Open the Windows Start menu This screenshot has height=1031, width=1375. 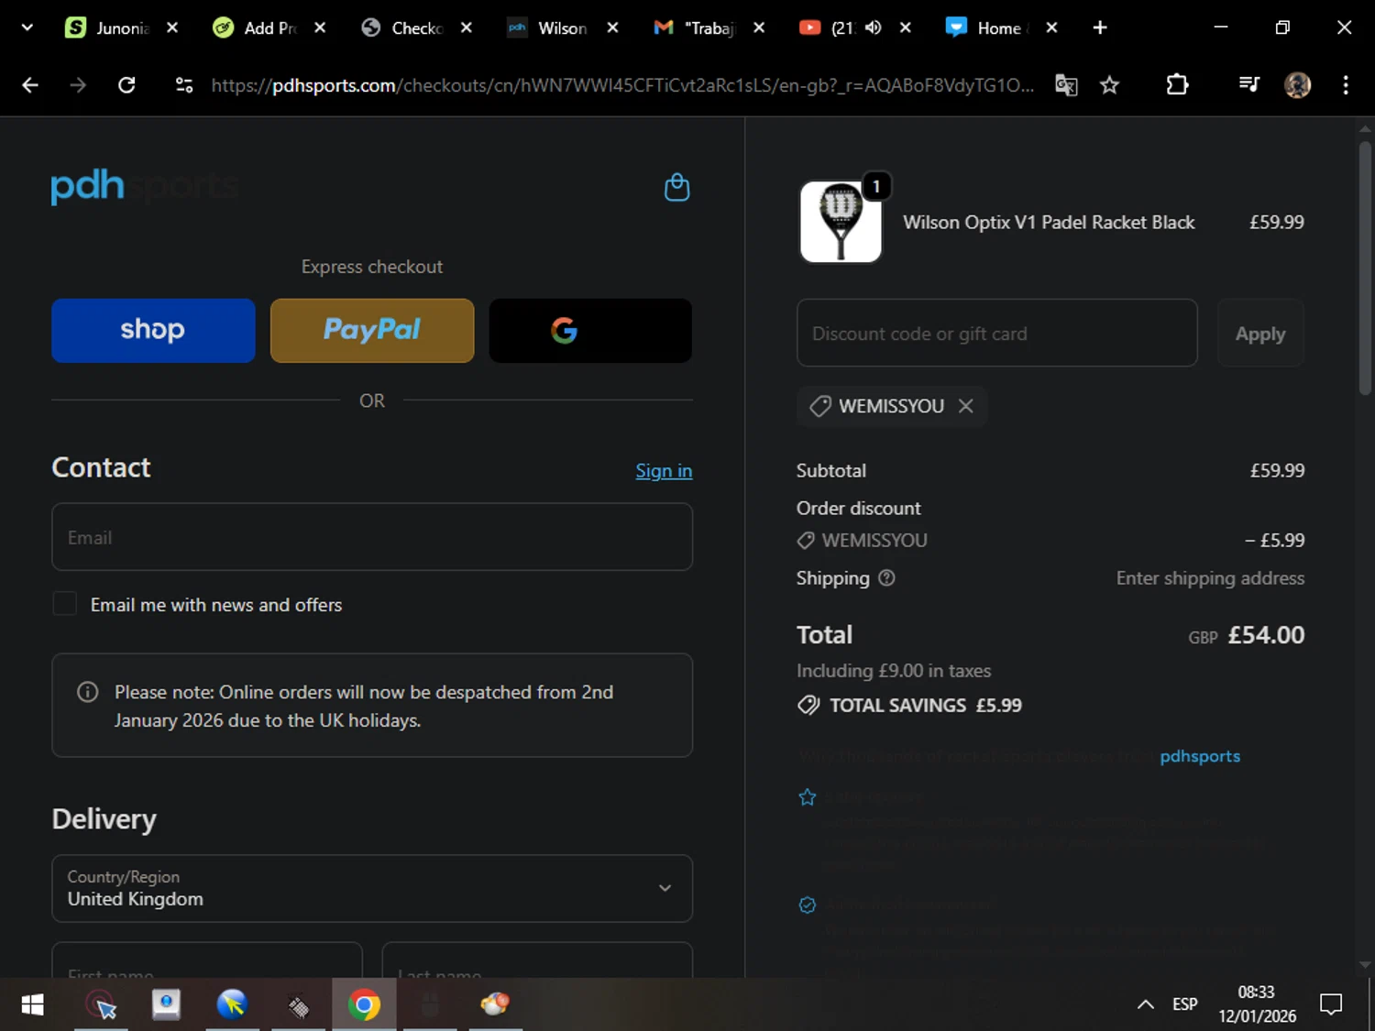pyautogui.click(x=32, y=1005)
